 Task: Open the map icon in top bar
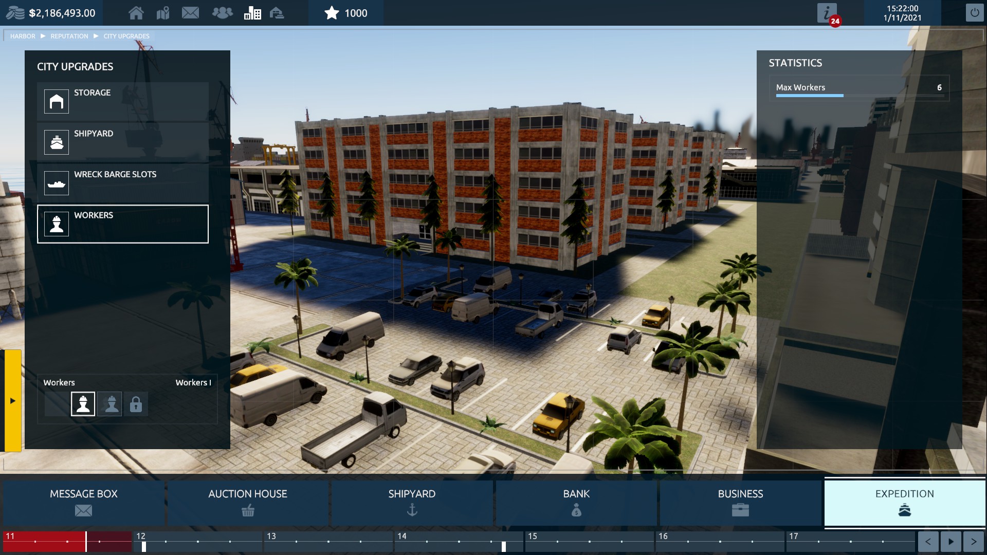163,13
